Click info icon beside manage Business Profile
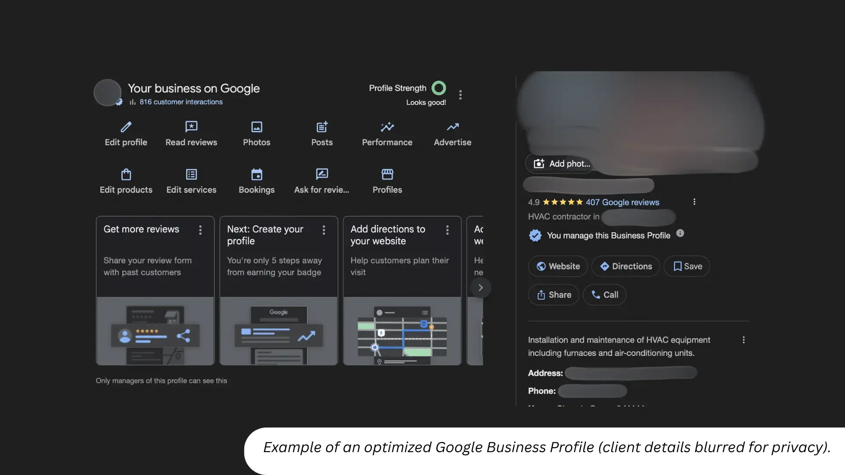The height and width of the screenshot is (475, 845). point(680,234)
